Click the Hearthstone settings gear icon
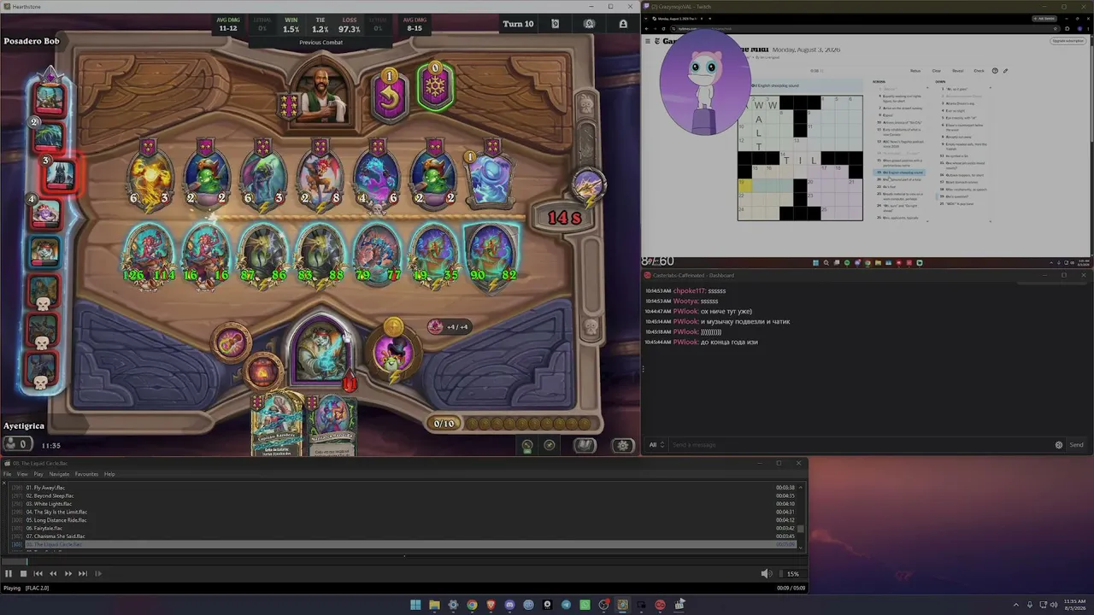 tap(623, 445)
